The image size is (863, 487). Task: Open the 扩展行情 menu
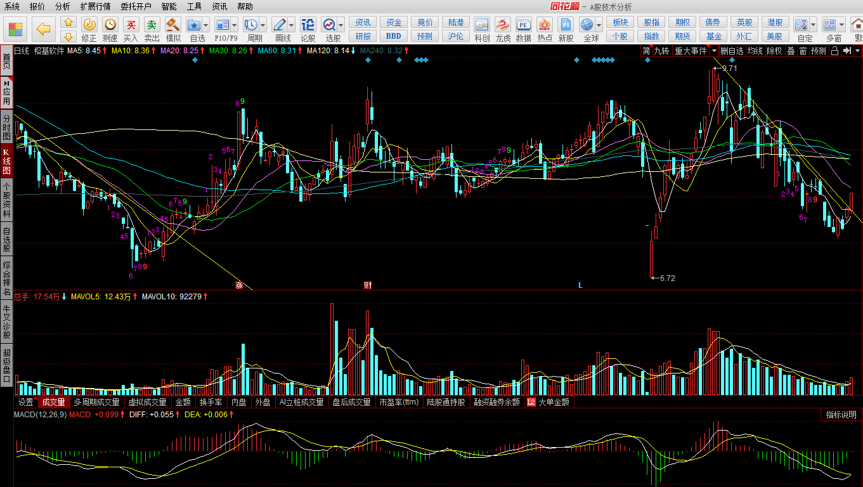pos(95,6)
